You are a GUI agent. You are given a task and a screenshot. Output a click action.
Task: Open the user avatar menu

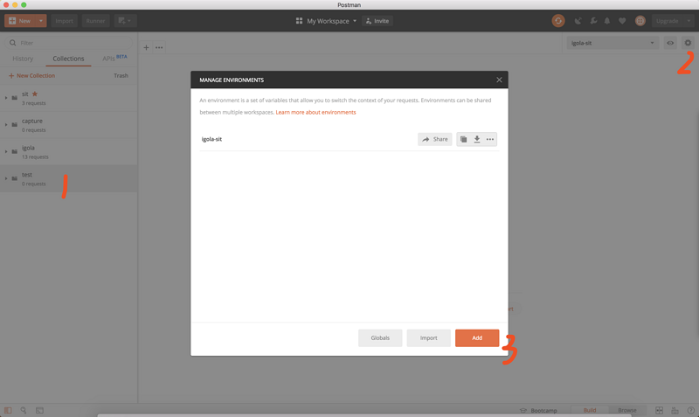[x=640, y=20]
